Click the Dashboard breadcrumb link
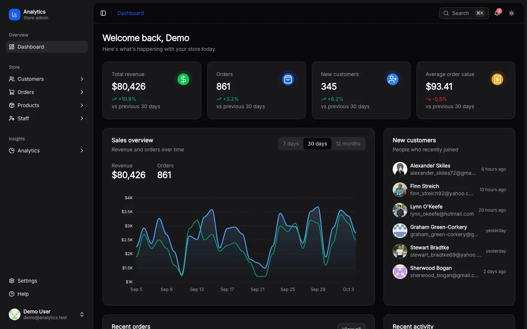Viewport: 527px width, 329px height. tap(131, 13)
